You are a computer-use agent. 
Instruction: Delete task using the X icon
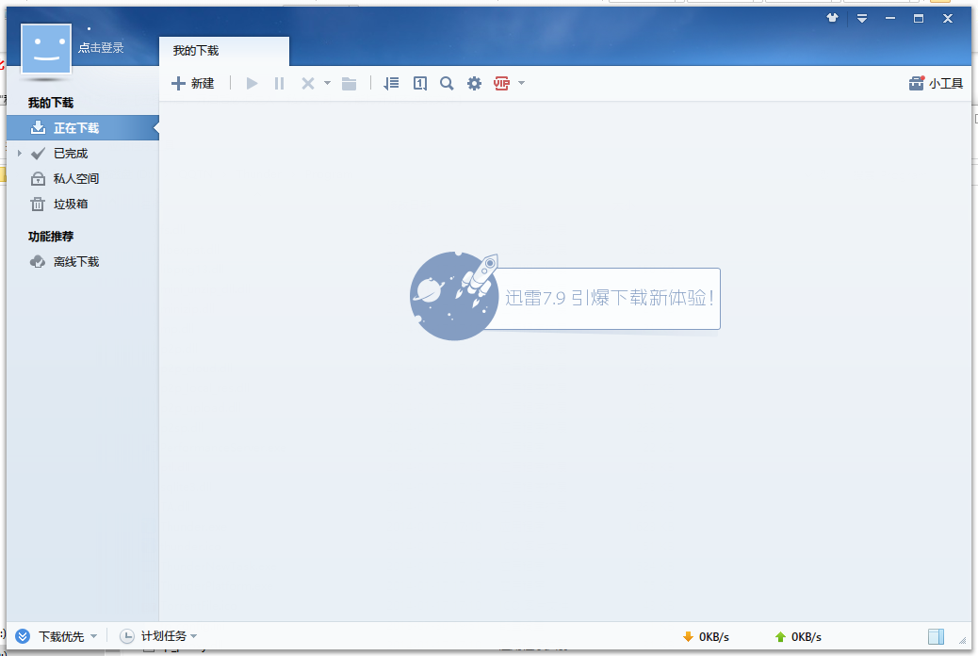(306, 83)
